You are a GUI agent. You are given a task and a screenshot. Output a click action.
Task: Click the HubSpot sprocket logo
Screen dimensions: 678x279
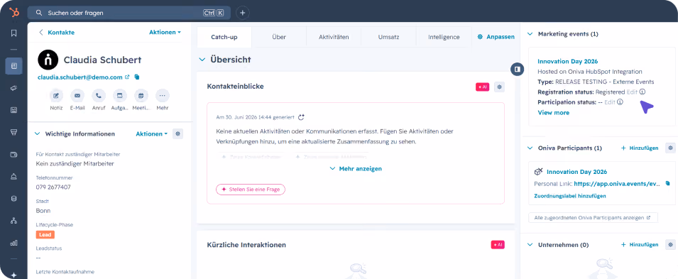click(x=13, y=13)
